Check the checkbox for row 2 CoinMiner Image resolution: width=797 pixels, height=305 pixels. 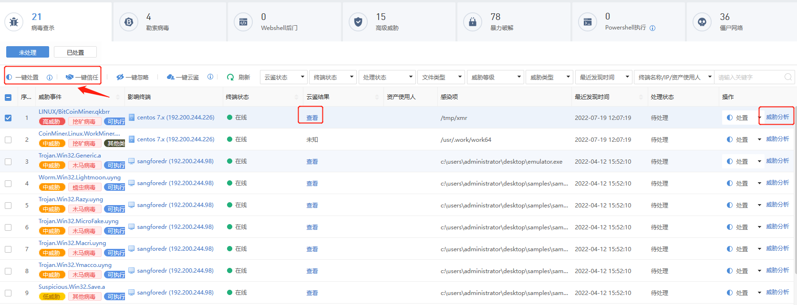click(8, 140)
